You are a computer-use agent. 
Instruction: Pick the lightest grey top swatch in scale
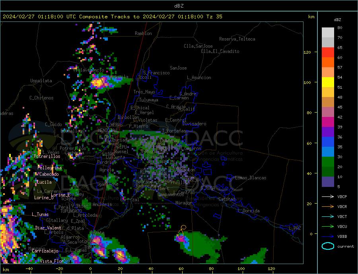328,33
